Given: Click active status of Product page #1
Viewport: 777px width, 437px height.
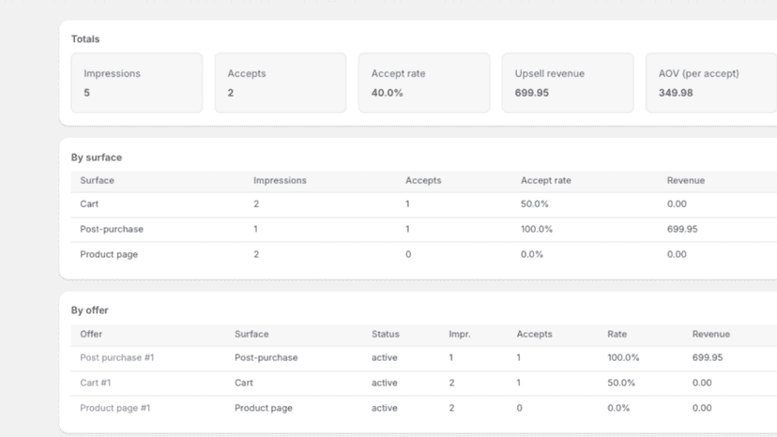Looking at the screenshot, I should [385, 408].
